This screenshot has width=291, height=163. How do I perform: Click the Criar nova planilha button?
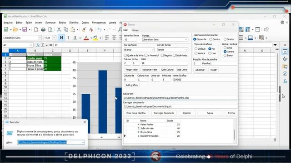pyautogui.click(x=136, y=113)
